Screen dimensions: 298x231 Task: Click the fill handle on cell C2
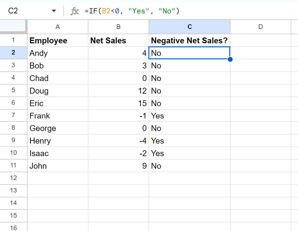click(230, 59)
